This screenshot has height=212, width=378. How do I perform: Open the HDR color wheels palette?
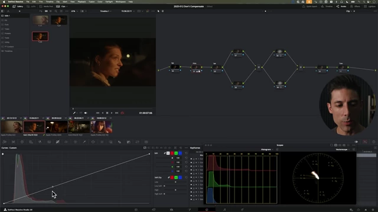pyautogui.click(x=31, y=142)
